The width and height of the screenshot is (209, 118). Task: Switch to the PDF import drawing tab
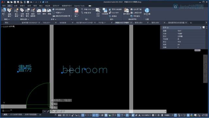tap(102, 23)
